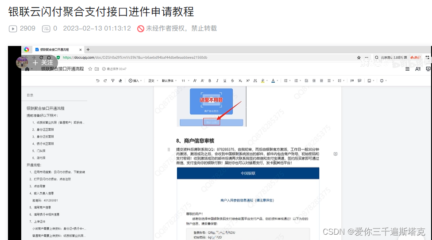Toggle underline formatting
This screenshot has height=240, width=432.
coord(225,80)
